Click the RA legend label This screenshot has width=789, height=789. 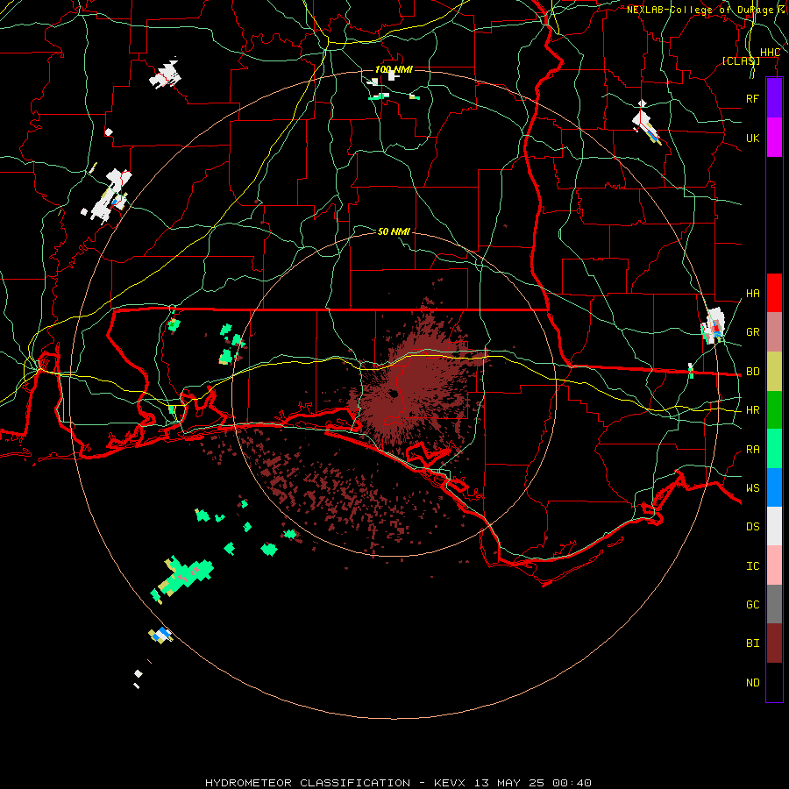click(752, 450)
